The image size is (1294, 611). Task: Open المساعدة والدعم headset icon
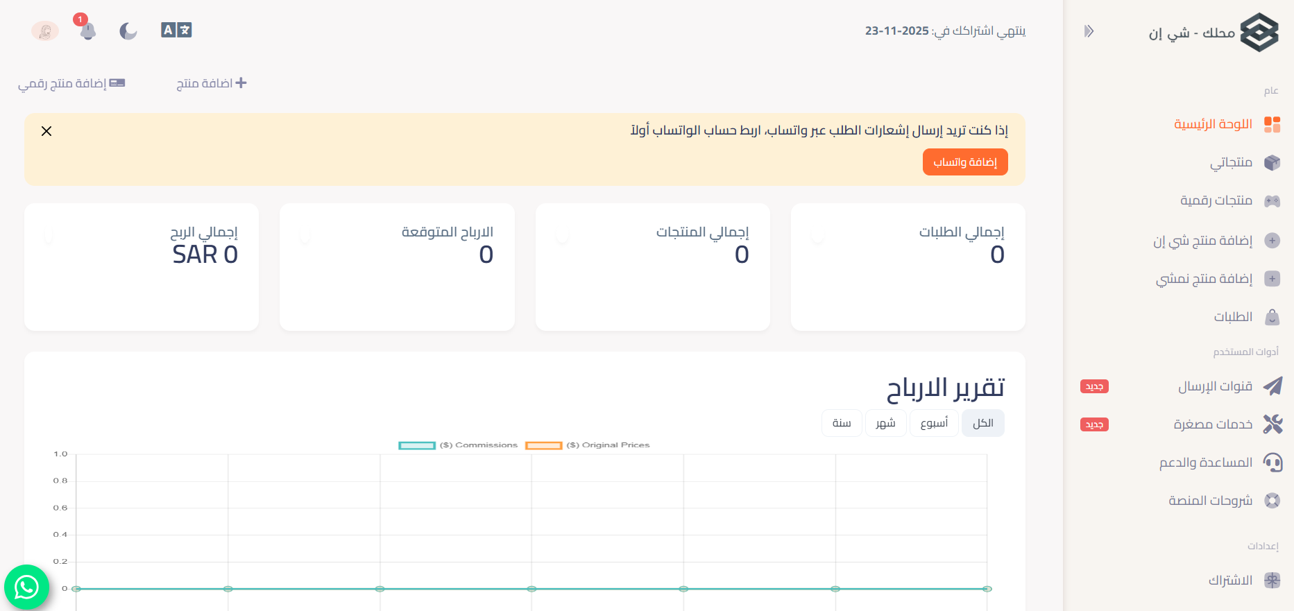coord(1272,463)
